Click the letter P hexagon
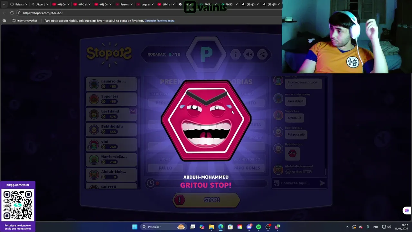 [x=206, y=54]
